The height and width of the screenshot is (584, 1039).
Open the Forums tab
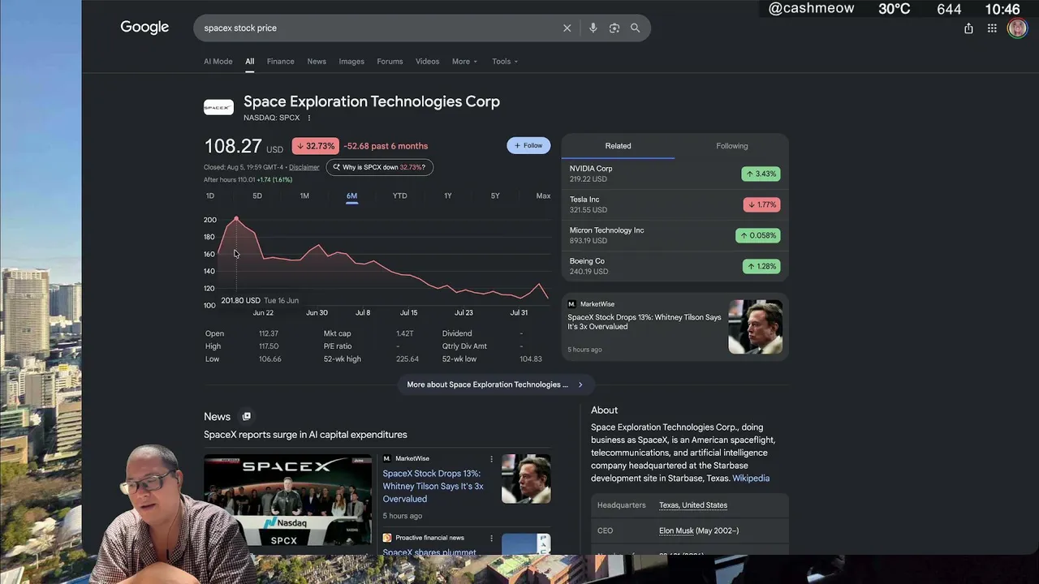pyautogui.click(x=390, y=62)
